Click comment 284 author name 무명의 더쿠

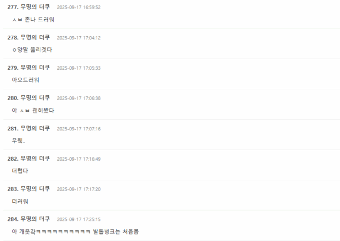[x=35, y=219]
